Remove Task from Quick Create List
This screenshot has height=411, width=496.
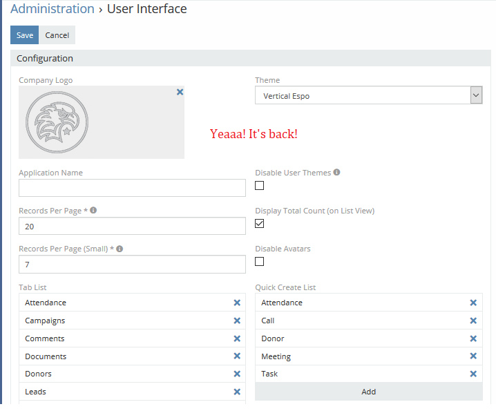[473, 374]
